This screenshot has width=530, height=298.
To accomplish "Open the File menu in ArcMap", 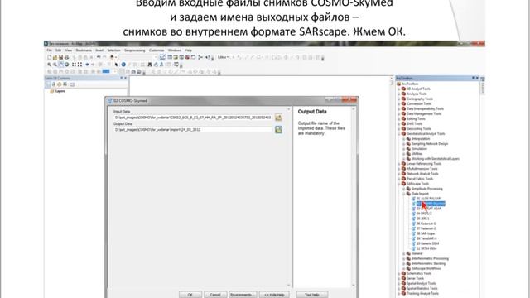I will coord(50,50).
